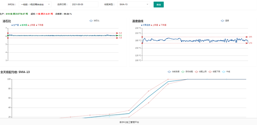Screen dimensions: 257x125
Task: Toggle the 温度 series legend marker
Action: [222, 21]
